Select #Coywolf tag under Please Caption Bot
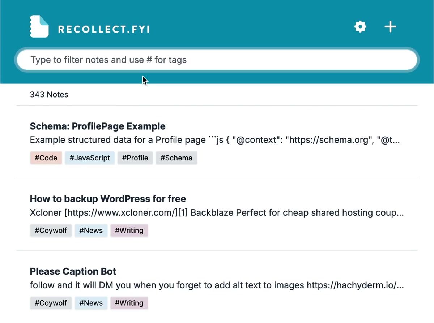Screen dimensions: 434x323 (x=51, y=303)
